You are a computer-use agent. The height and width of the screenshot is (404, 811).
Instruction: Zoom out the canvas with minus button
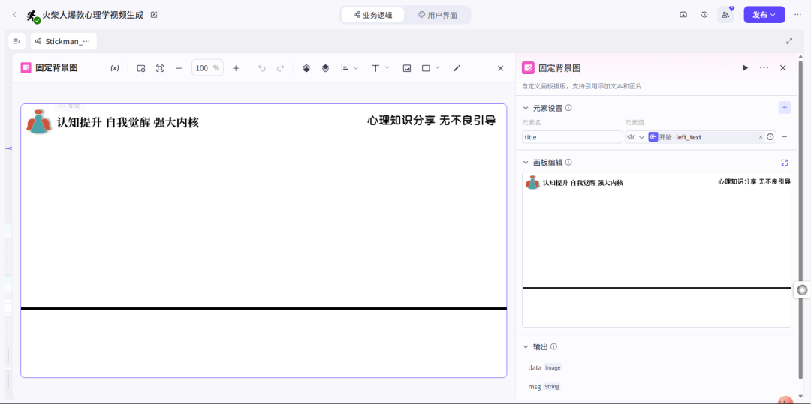pyautogui.click(x=179, y=68)
